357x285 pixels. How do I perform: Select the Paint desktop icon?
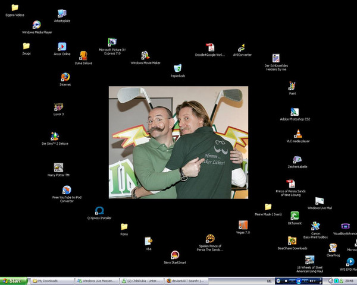(292, 86)
